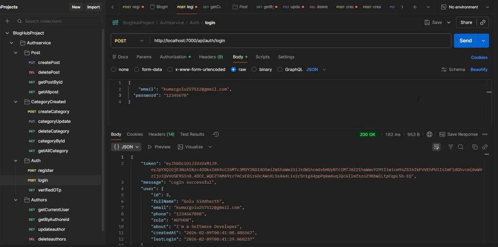Collapse the BlogHubProject collection
The image size is (498, 247).
click(7, 33)
